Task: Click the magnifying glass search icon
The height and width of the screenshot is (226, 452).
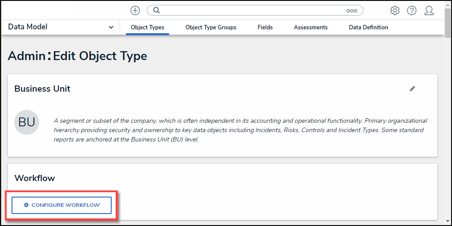Action: [157, 10]
